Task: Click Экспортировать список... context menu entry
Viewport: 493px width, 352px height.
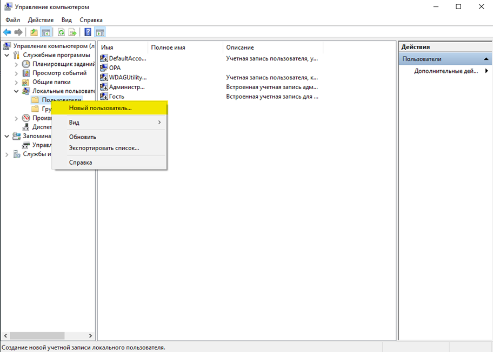Action: 104,148
